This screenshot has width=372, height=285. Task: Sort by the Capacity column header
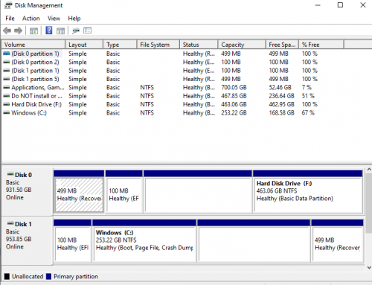click(x=242, y=45)
